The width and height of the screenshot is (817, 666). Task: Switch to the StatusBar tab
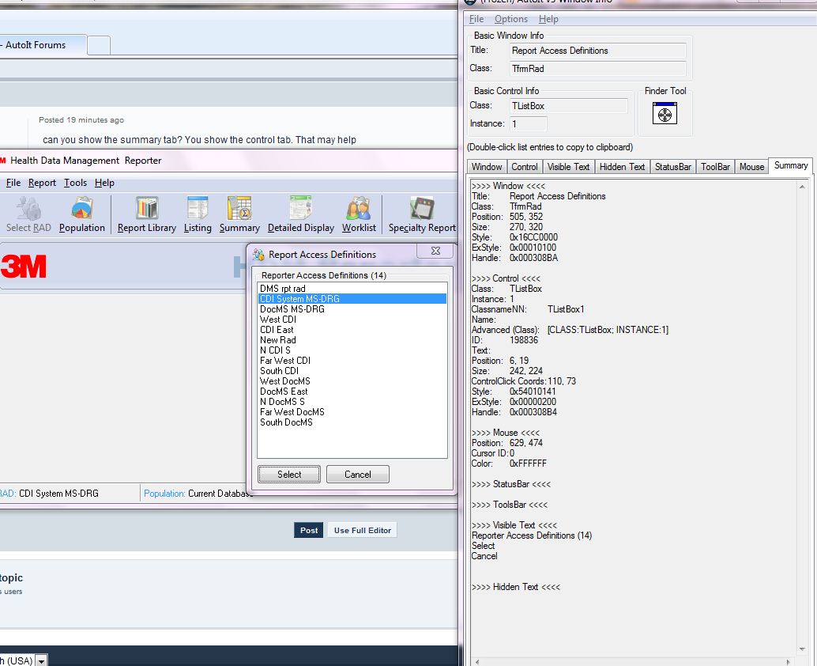pos(672,167)
